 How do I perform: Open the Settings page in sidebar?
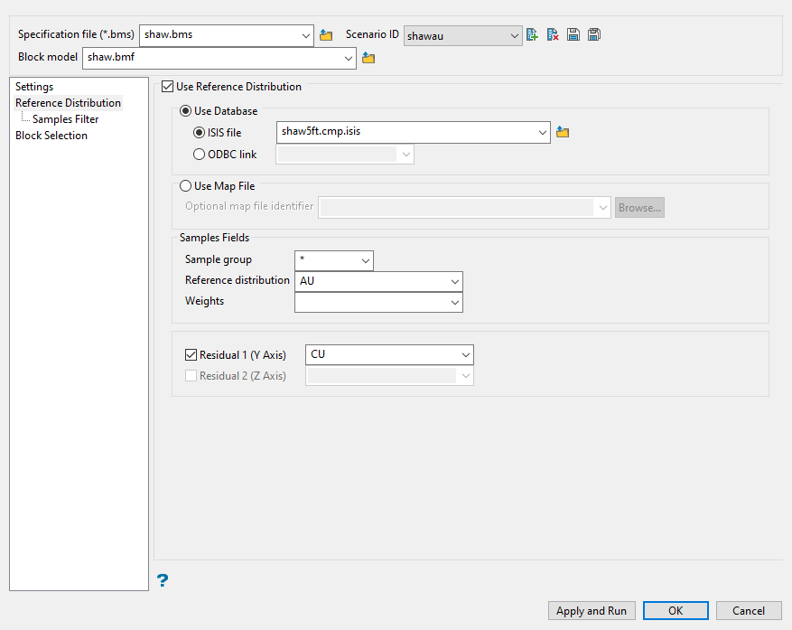[x=34, y=87]
